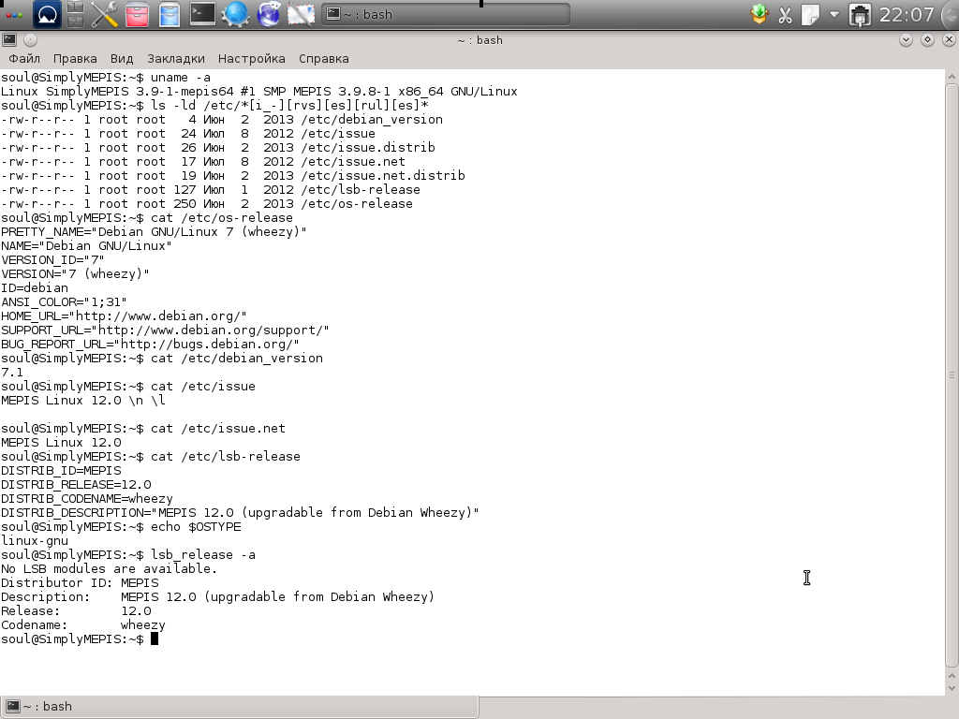Screen dimensions: 959x719
Task: Switch to virtual desktop 1 in pager
Action: [75, 7]
